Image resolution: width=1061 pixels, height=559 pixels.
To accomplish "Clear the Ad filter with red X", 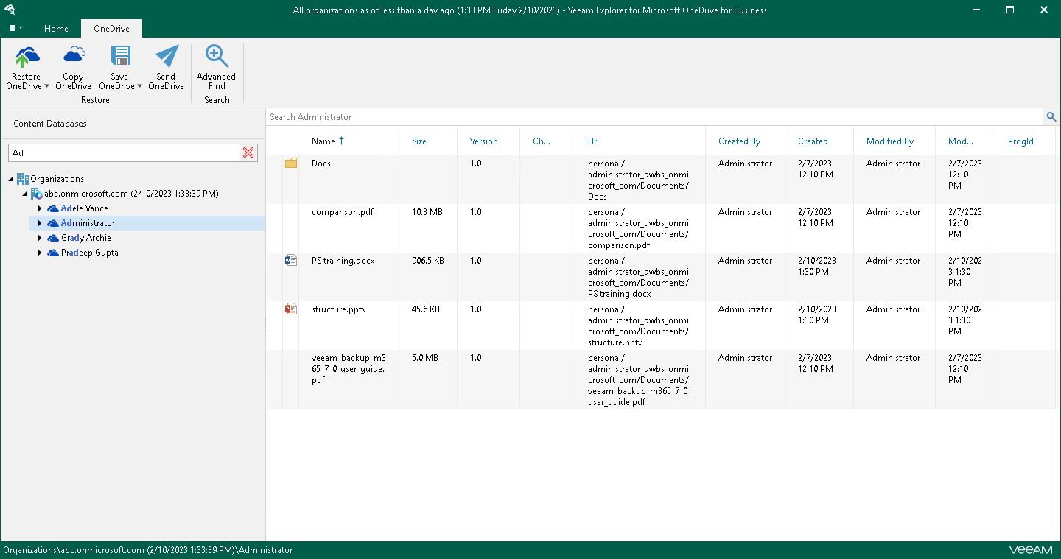I will (248, 152).
